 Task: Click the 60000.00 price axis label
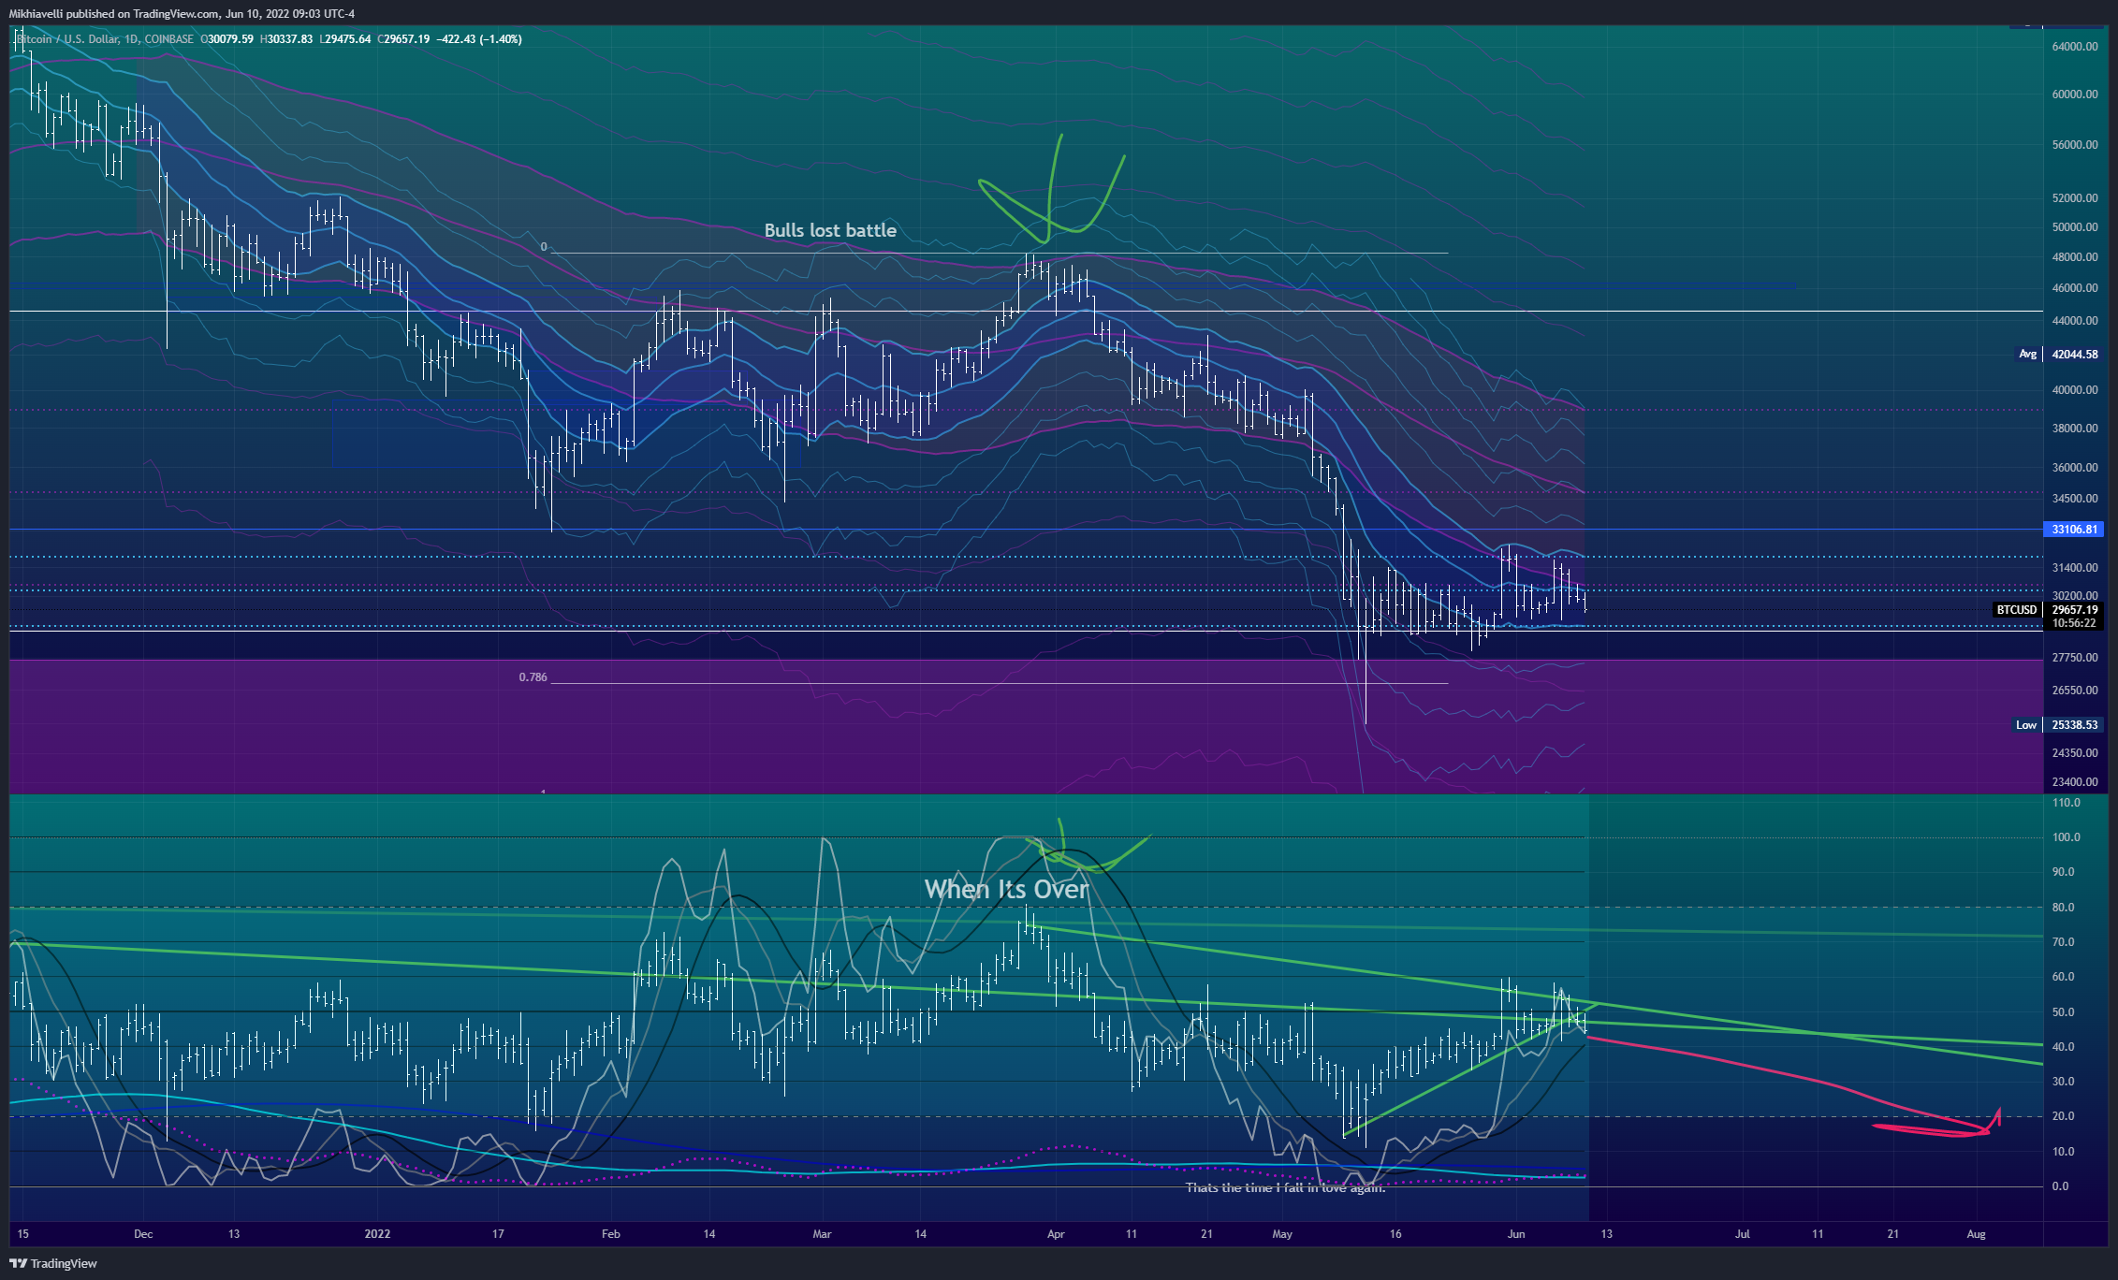coord(2074,95)
